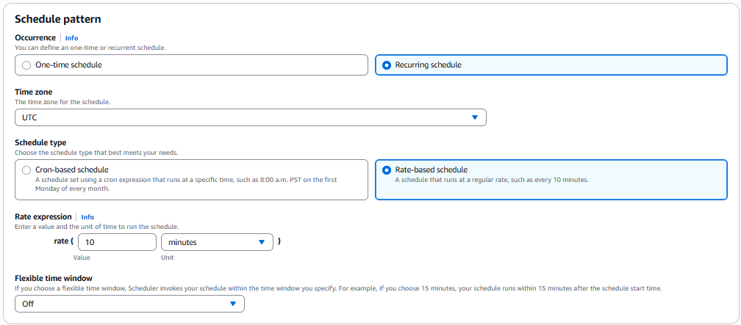Click the arrow icon in minutes selector
This screenshot has height=325, width=741.
(262, 242)
